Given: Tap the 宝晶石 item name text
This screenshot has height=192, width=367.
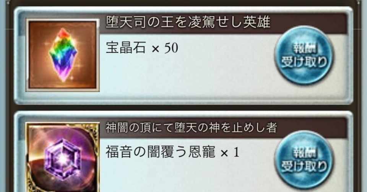Looking at the screenshot, I should pyautogui.click(x=126, y=47).
